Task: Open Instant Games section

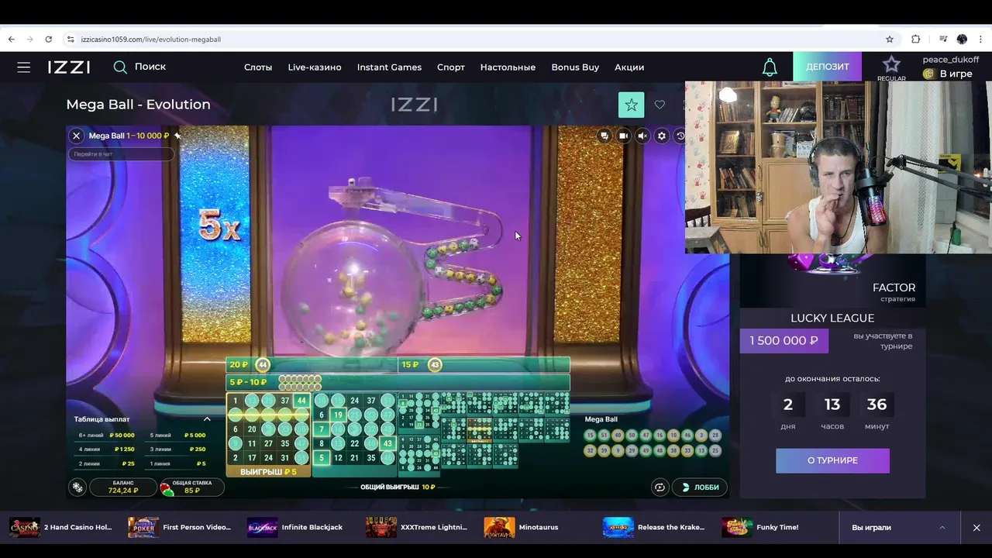Action: pos(389,67)
